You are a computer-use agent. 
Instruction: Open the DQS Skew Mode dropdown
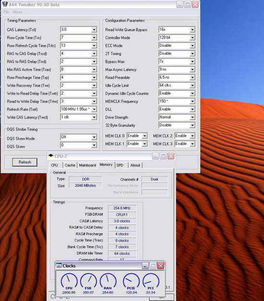pos(94,137)
